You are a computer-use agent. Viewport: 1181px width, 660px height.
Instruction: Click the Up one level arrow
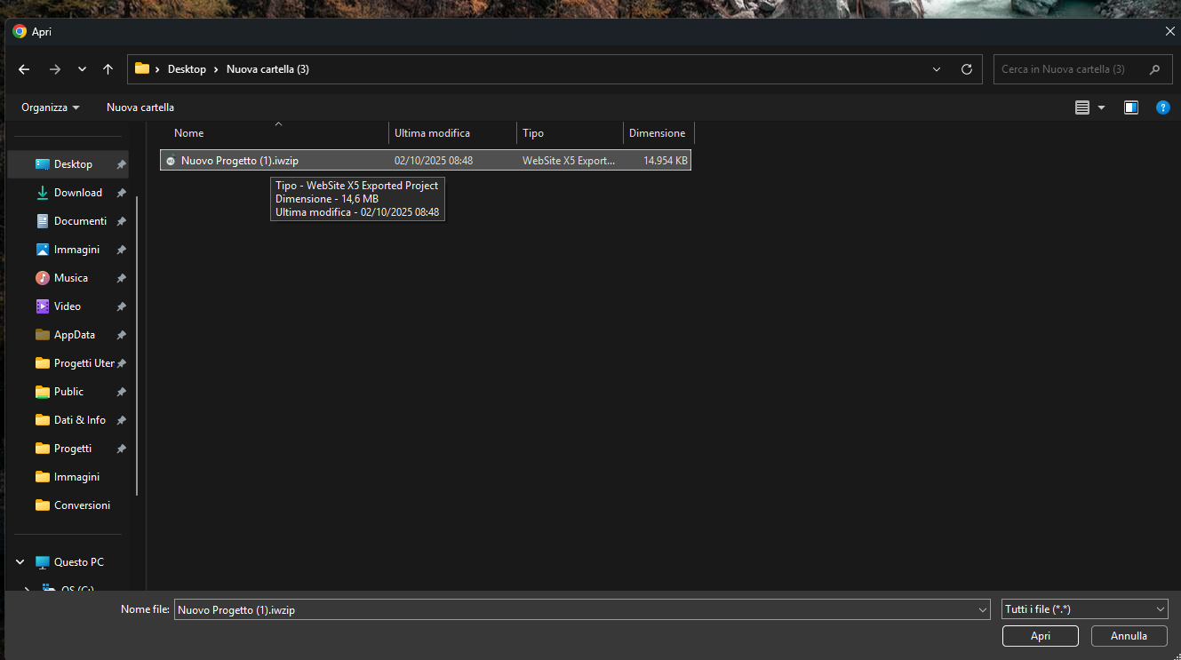[x=108, y=69]
